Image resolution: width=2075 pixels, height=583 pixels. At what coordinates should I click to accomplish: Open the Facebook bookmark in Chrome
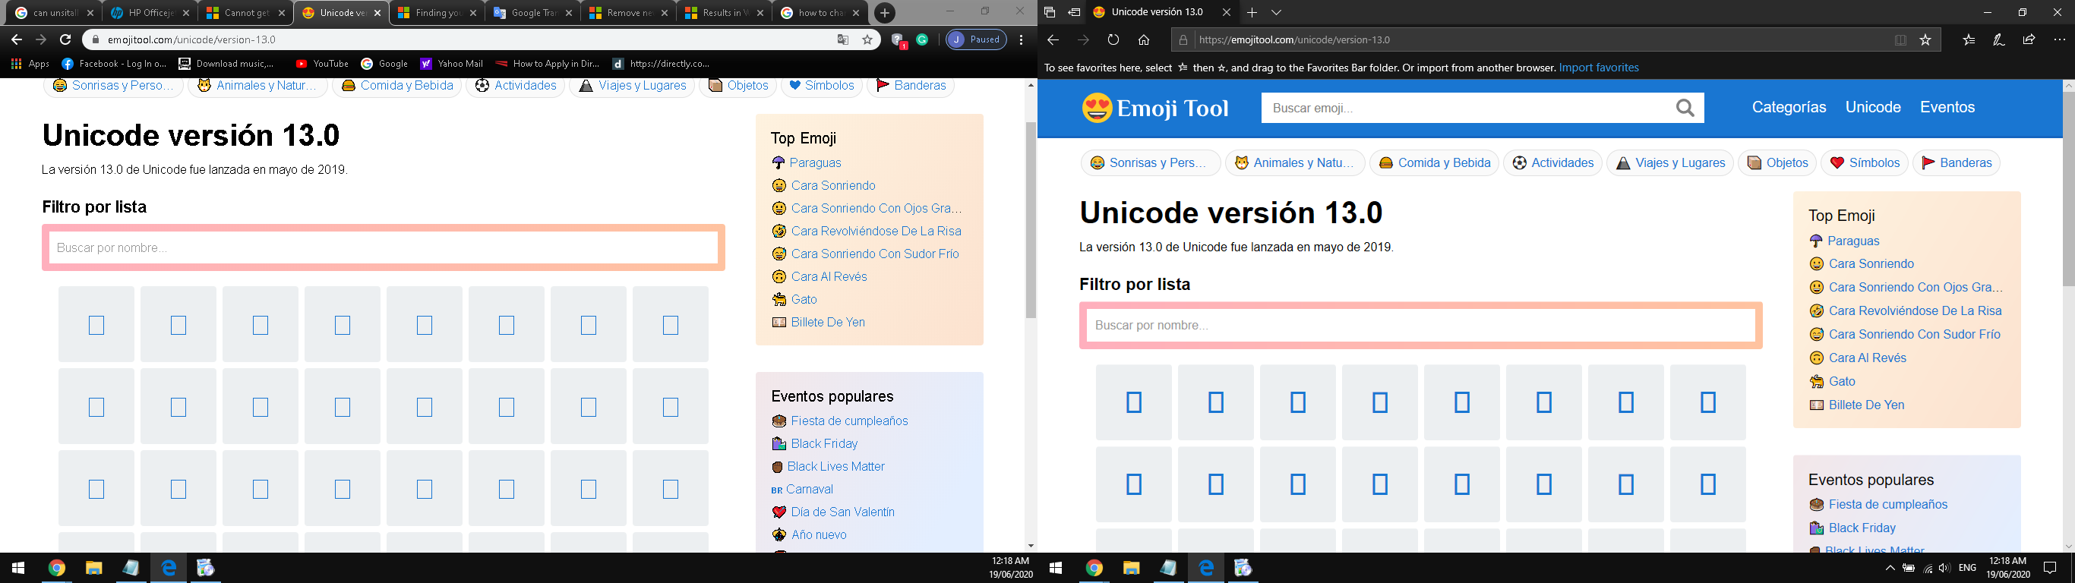pos(115,64)
